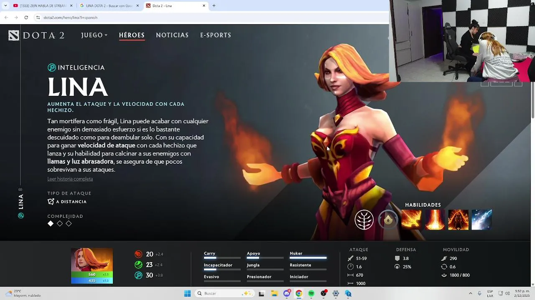Screen dimensions: 535x300
Task: Open the innate ability flame icon
Action: pyautogui.click(x=388, y=220)
